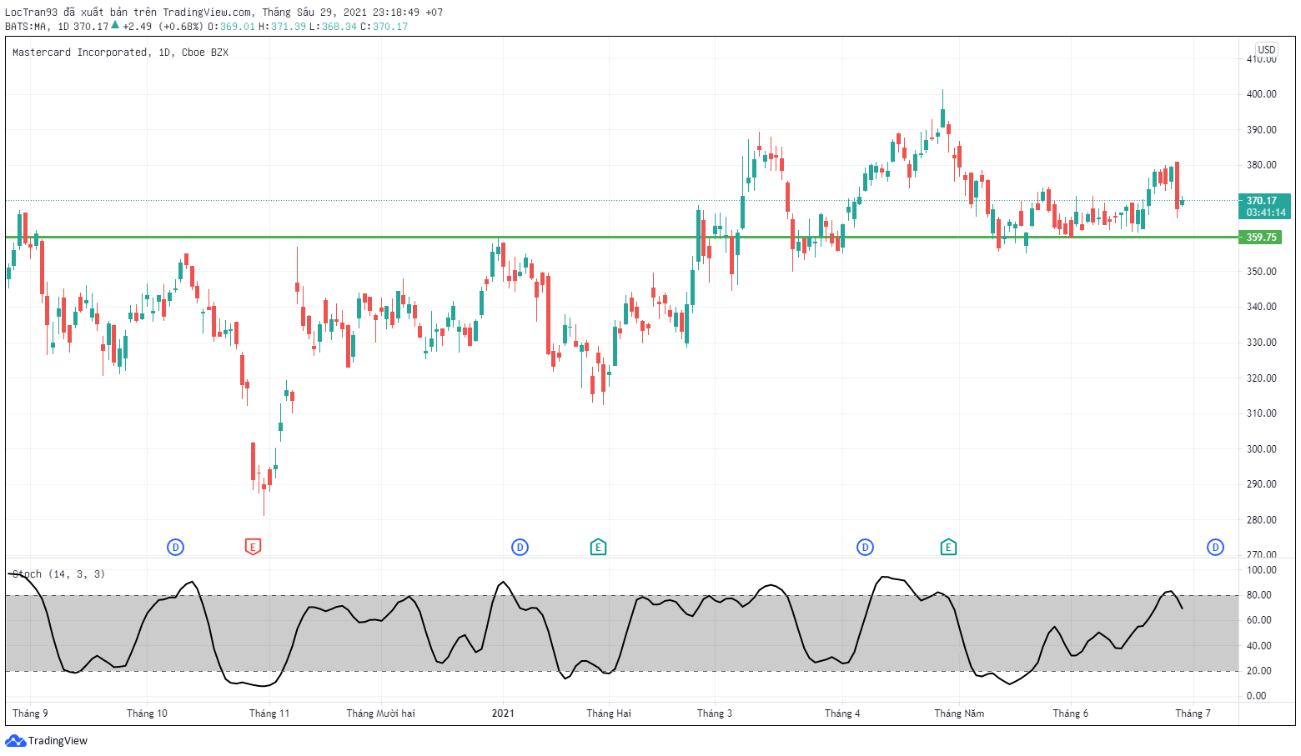Image resolution: width=1301 pixels, height=756 pixels.
Task: Click the TradingView logo at the bottom
Action: point(47,740)
